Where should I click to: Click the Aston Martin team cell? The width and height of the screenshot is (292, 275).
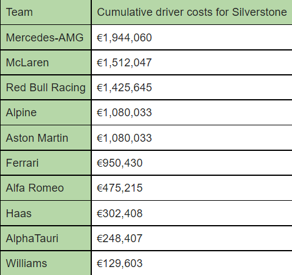click(x=46, y=137)
